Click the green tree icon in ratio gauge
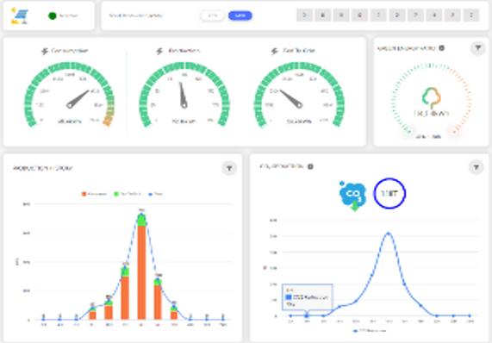This screenshot has width=492, height=343. pyautogui.click(x=432, y=97)
